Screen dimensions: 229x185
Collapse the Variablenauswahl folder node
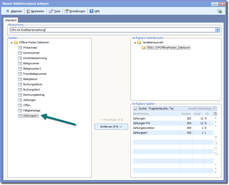click(x=135, y=43)
